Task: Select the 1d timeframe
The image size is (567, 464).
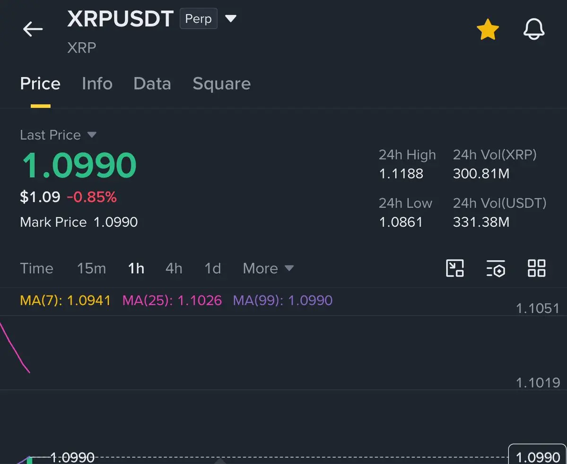Action: (x=212, y=268)
